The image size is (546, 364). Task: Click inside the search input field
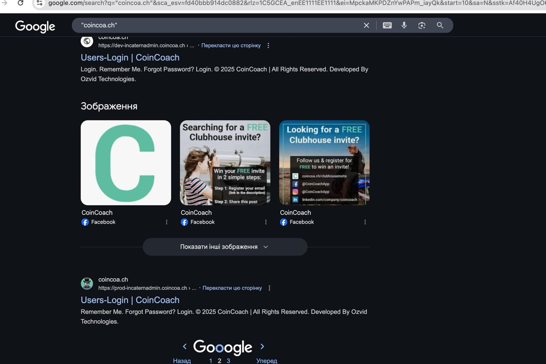point(213,26)
